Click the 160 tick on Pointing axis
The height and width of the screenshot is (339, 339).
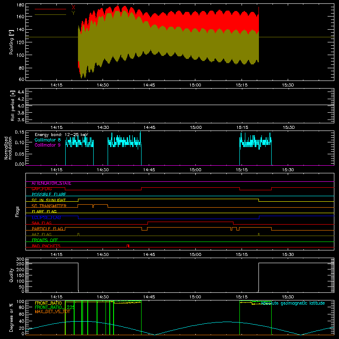point(20,17)
